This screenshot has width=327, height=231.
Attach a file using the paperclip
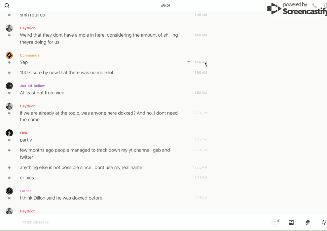pyautogui.click(x=308, y=222)
